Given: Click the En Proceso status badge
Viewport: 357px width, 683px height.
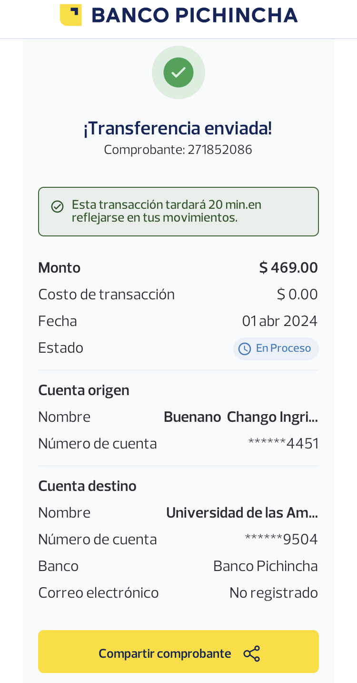Looking at the screenshot, I should [276, 348].
